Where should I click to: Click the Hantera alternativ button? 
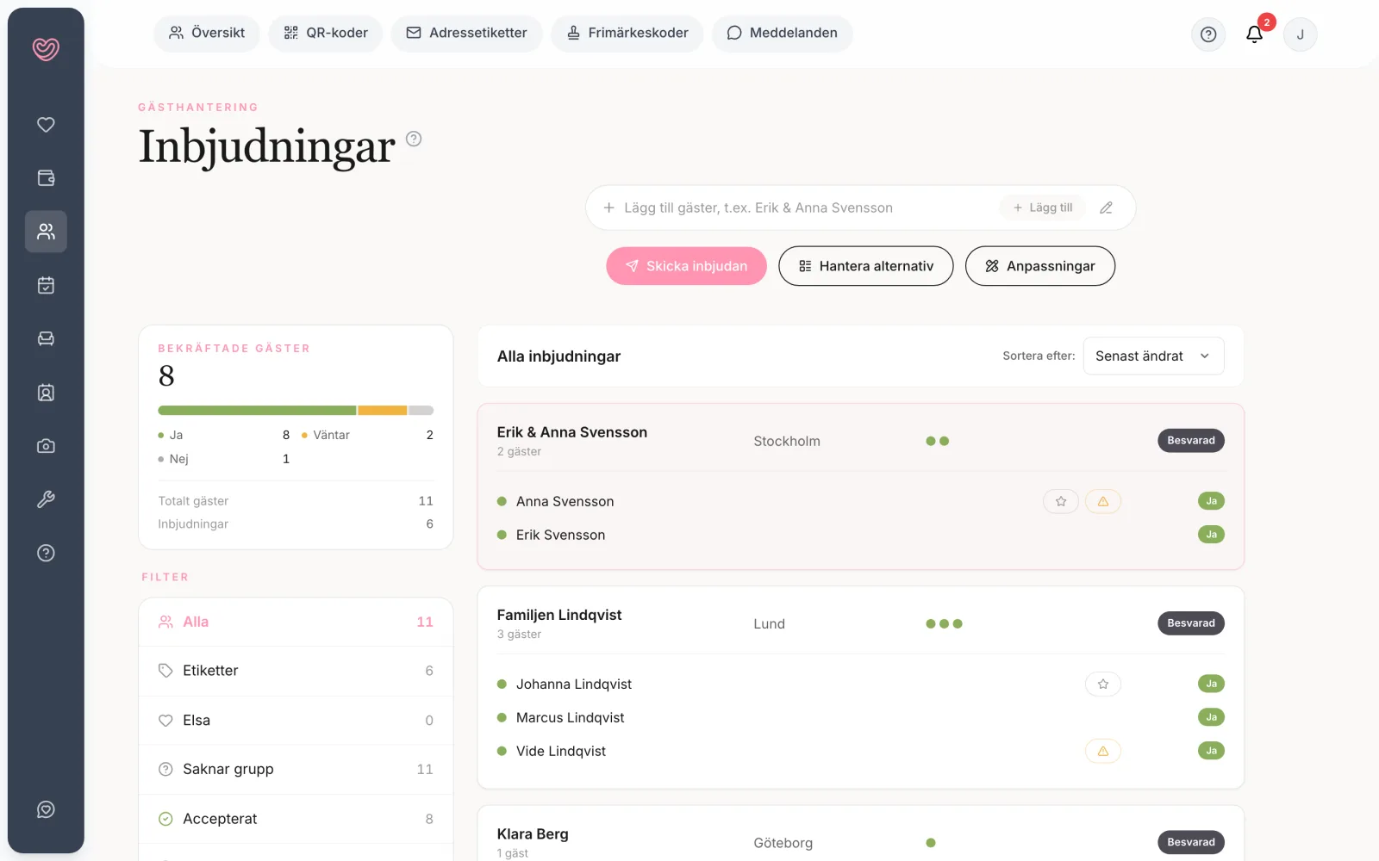865,266
